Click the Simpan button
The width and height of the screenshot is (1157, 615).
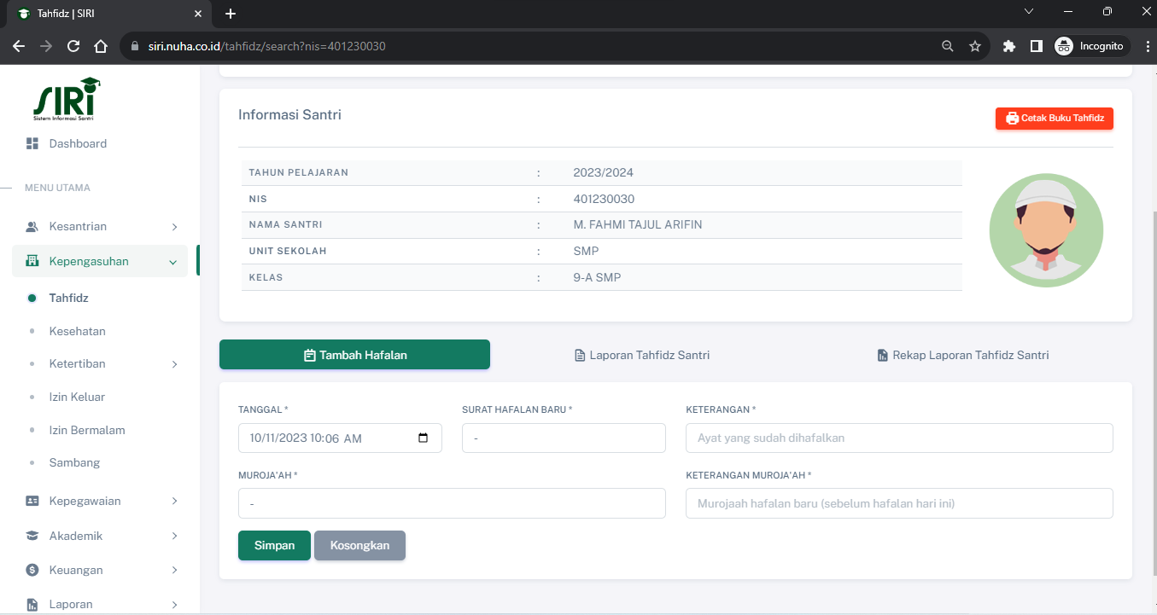coord(274,546)
